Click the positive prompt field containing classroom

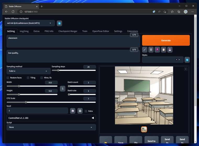click(x=73, y=41)
